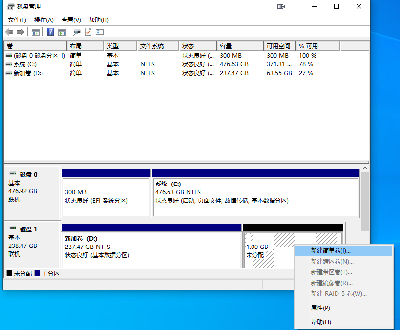400x330 pixels.
Task: Click the disabled 新建跨区卷(N)... entry
Action: pyautogui.click(x=344, y=262)
